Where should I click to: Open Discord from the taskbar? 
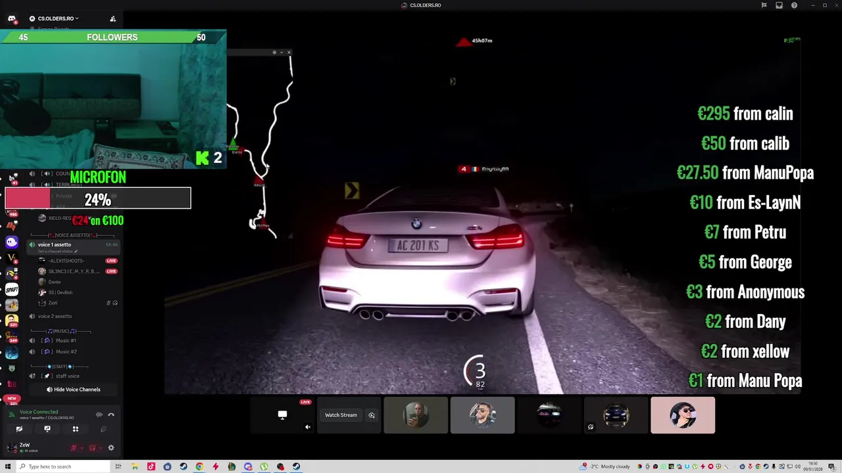[x=248, y=466]
